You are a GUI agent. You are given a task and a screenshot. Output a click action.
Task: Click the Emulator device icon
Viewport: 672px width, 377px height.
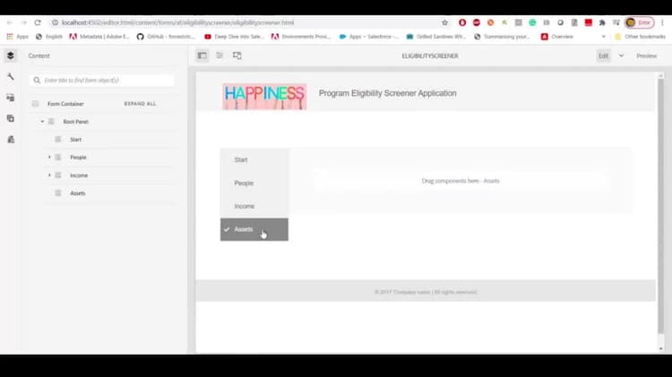[x=237, y=56]
